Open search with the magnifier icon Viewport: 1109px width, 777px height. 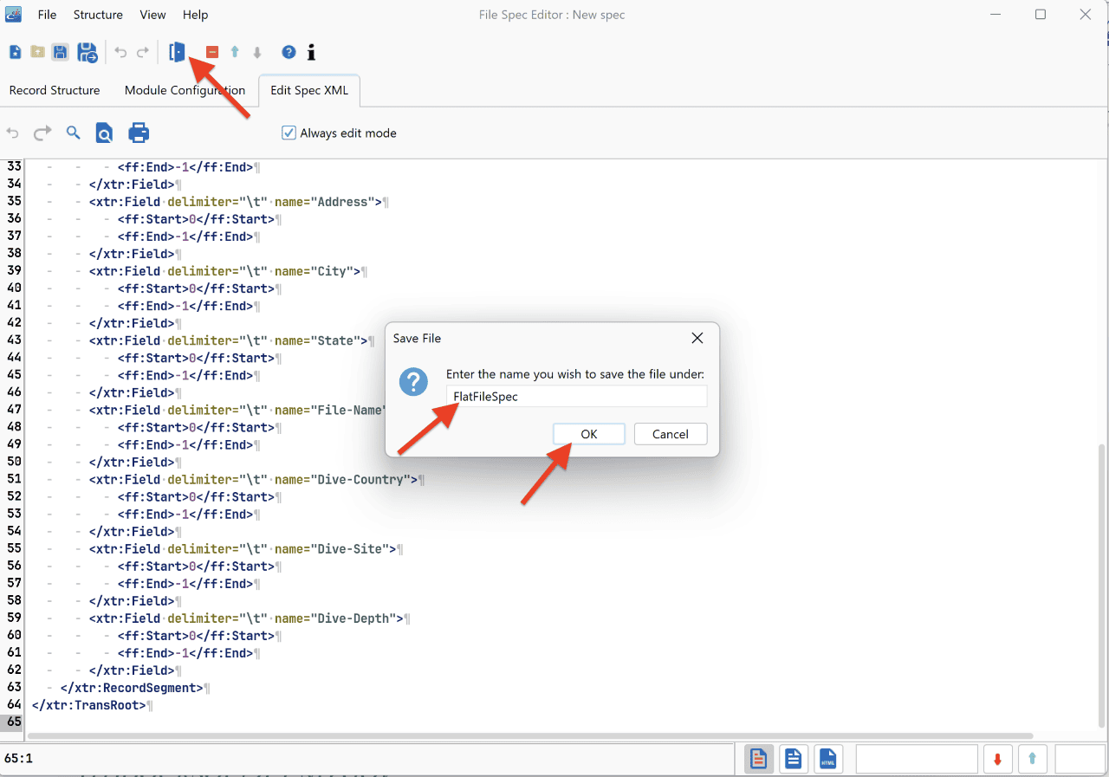click(74, 133)
